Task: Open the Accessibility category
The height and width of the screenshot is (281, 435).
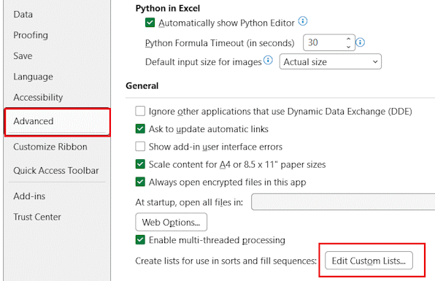Action: 38,97
